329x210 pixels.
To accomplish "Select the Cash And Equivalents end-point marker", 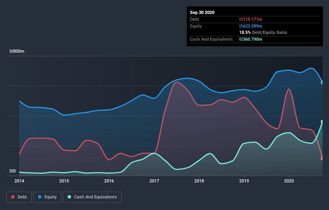I will pyautogui.click(x=322, y=122).
